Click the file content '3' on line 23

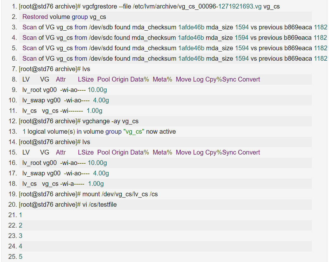21,236
